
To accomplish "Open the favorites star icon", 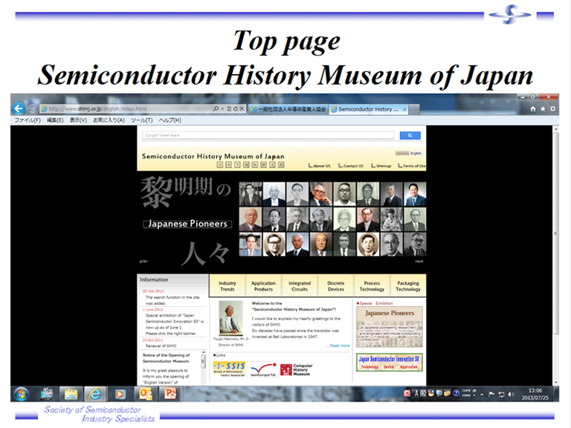I will coord(543,108).
